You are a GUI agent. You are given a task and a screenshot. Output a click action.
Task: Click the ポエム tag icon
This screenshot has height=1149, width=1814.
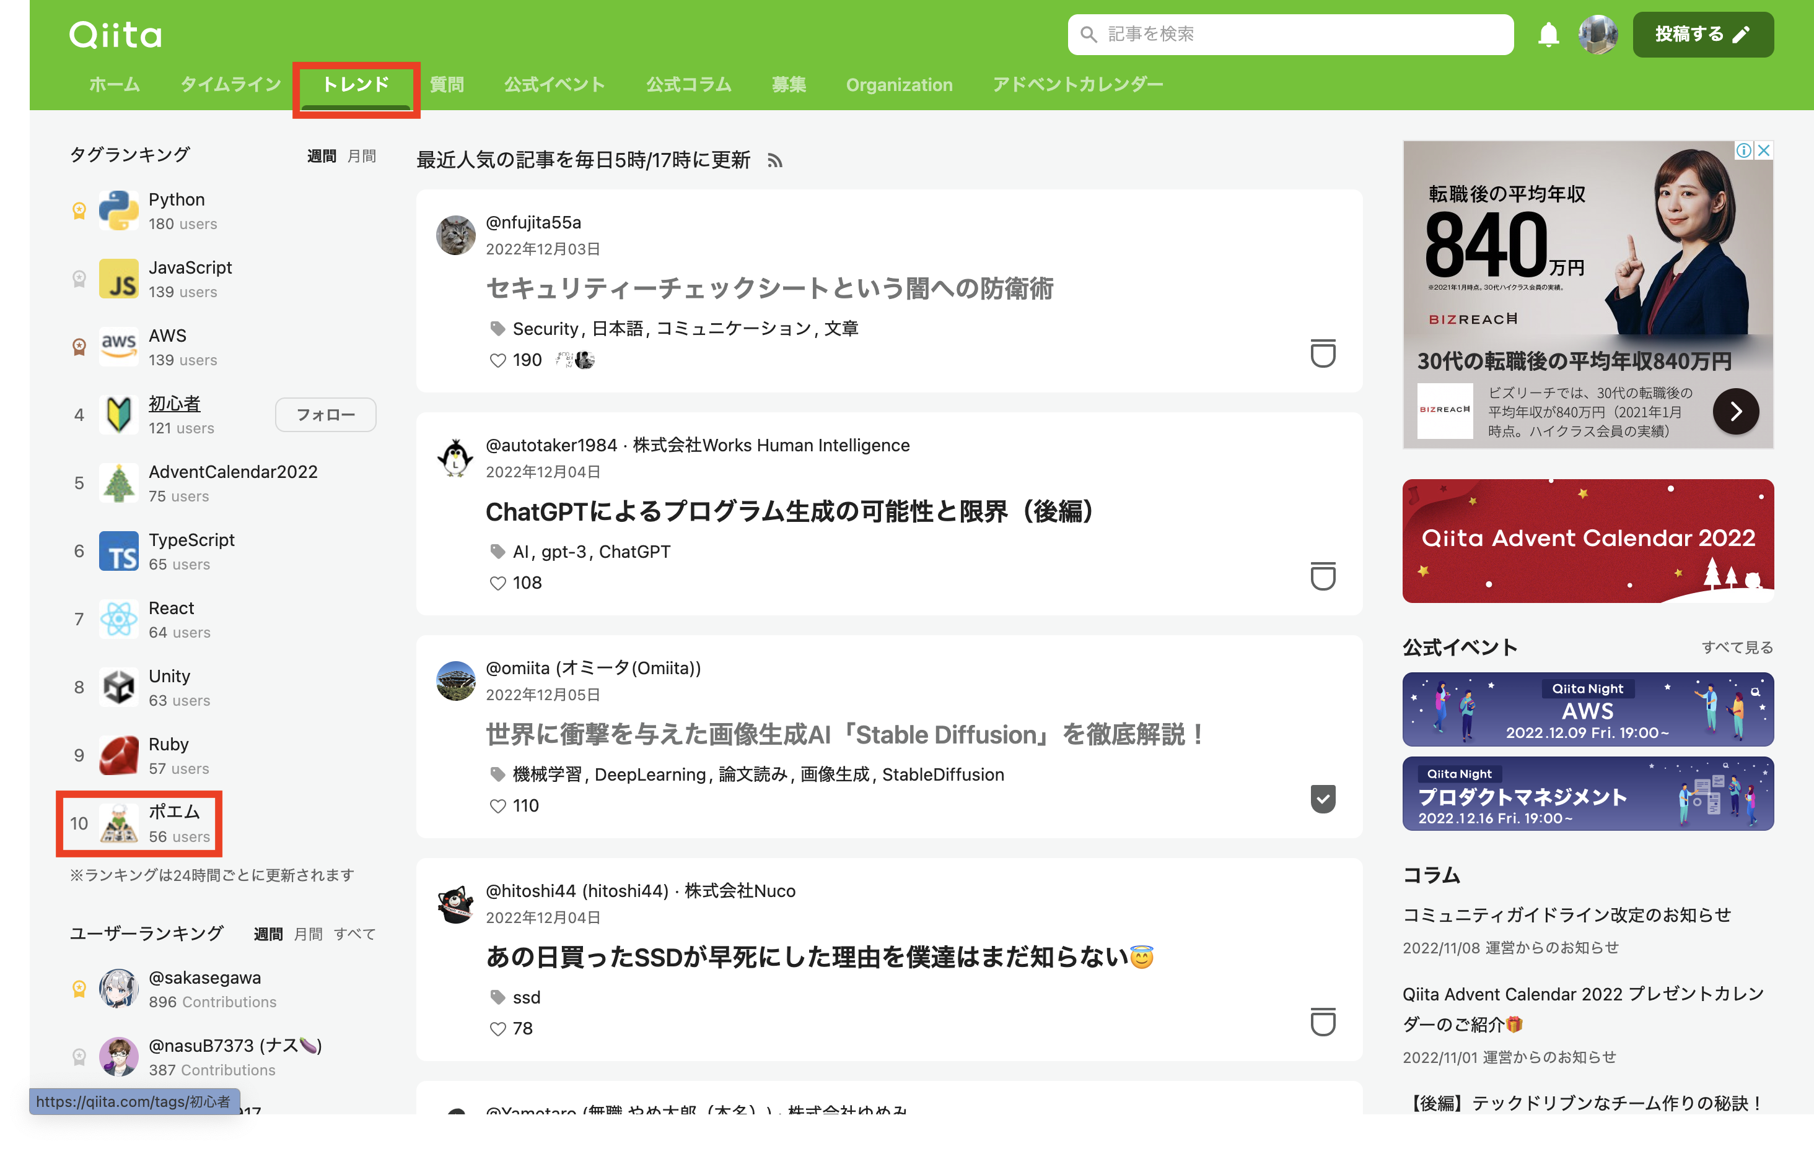pyautogui.click(x=118, y=824)
